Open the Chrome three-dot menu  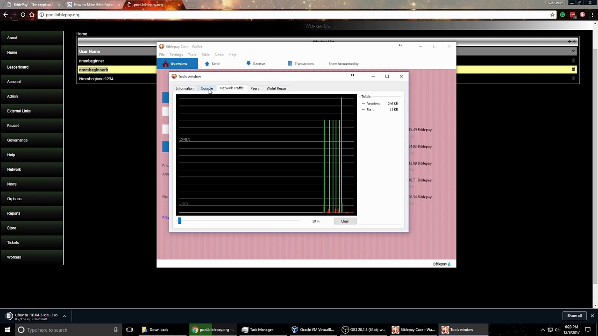[x=592, y=15]
